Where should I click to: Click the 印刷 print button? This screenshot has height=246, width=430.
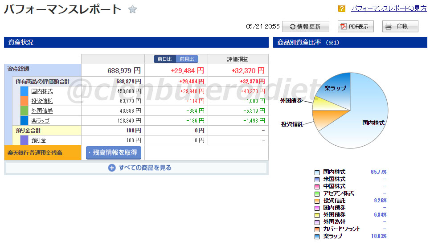coord(401,26)
